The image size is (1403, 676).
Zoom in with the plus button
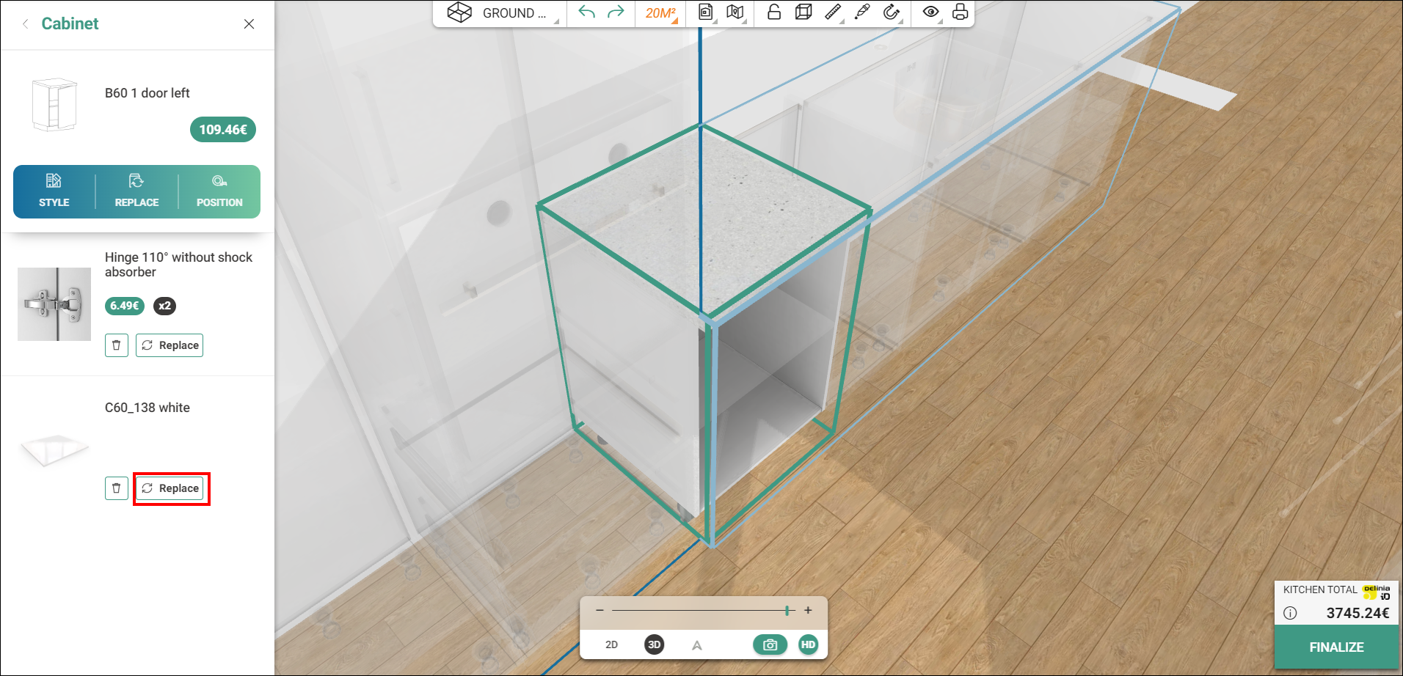[808, 610]
